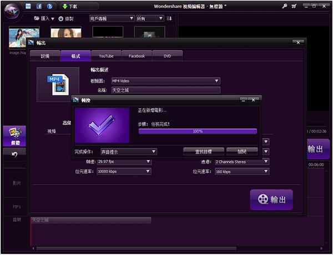
Task: Click the find target button
Action: pos(204,152)
